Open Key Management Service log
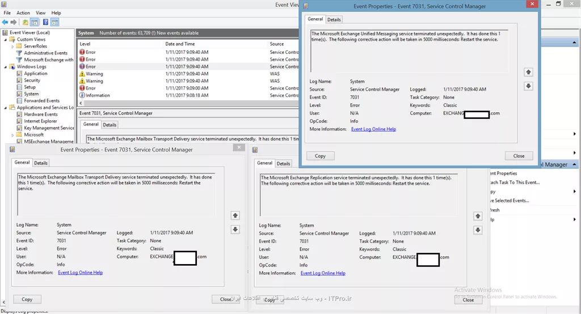Image resolution: width=581 pixels, height=314 pixels. 49,128
